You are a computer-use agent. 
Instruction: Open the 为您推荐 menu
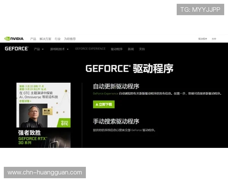[x=70, y=39]
